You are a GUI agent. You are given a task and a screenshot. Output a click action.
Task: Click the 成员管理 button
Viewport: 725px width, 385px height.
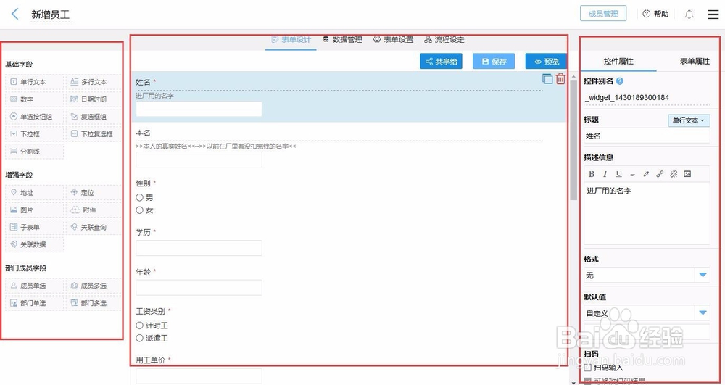click(603, 14)
